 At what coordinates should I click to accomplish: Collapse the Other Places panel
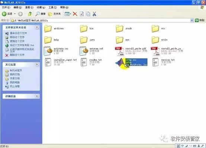tap(37, 64)
